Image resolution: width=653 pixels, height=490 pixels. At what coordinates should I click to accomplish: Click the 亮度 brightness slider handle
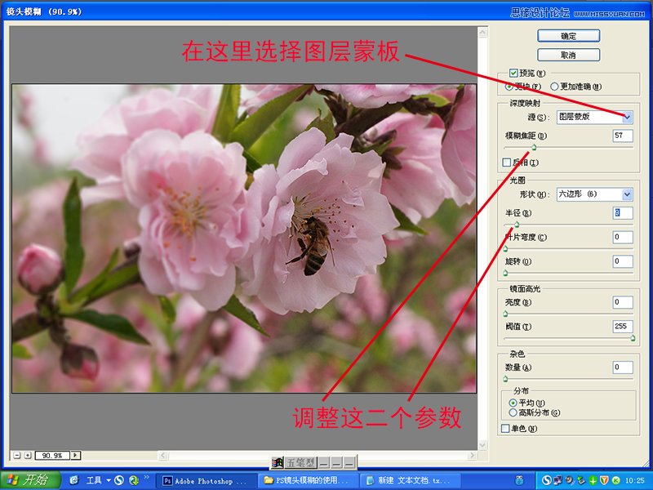[505, 314]
